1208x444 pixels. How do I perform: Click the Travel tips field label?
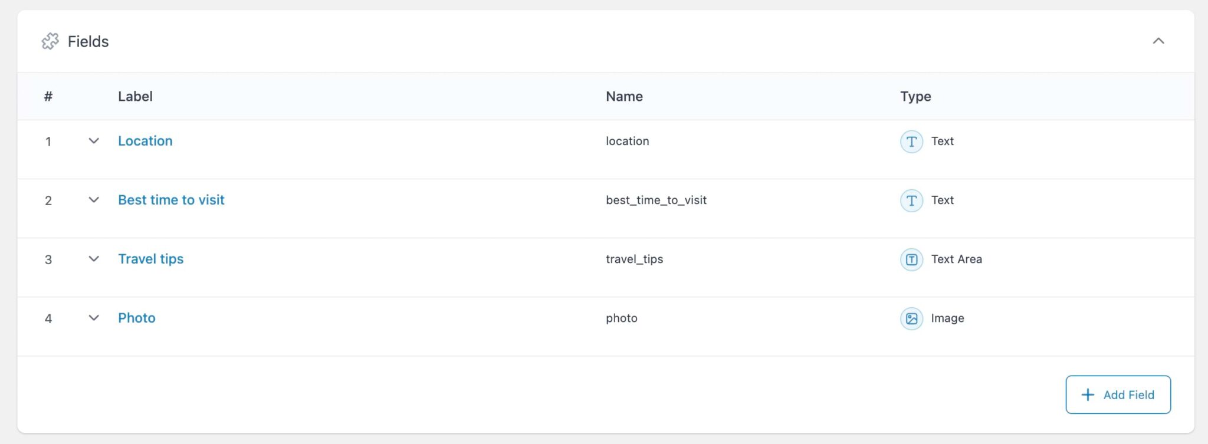point(150,259)
